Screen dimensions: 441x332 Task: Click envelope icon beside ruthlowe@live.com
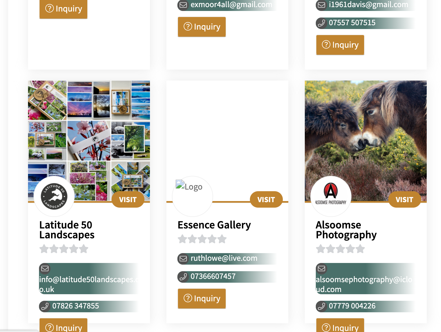(x=183, y=259)
